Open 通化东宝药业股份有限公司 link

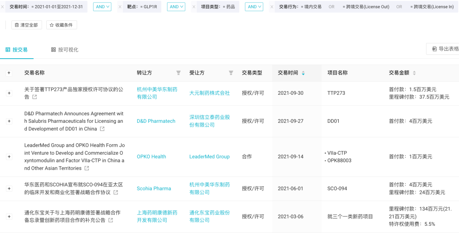[x=210, y=216]
